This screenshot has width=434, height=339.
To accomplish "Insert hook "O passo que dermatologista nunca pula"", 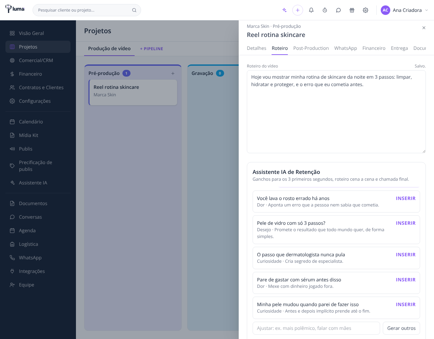I will (406, 255).
